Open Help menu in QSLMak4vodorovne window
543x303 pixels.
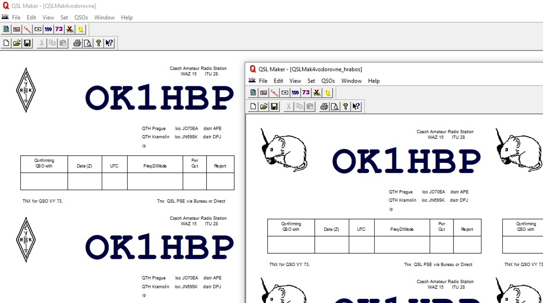127,17
